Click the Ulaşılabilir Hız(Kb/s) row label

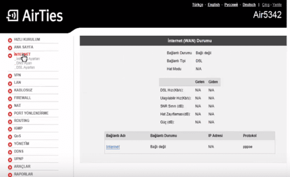coord(175,98)
